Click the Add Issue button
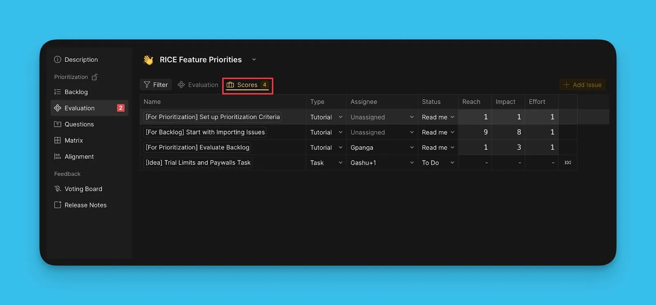 (582, 85)
